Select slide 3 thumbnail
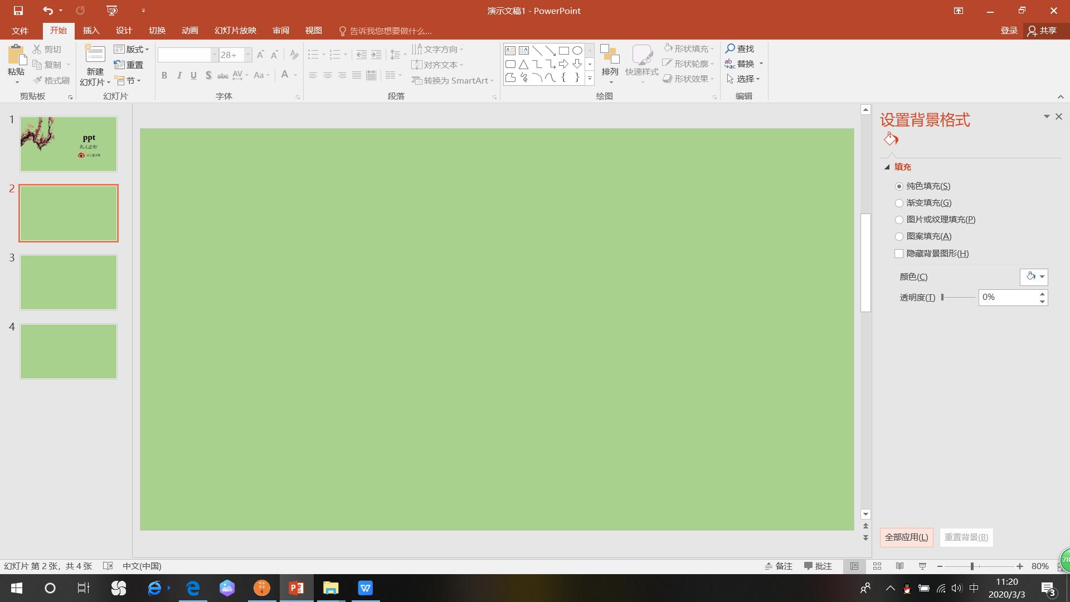1070x602 pixels. 69,283
